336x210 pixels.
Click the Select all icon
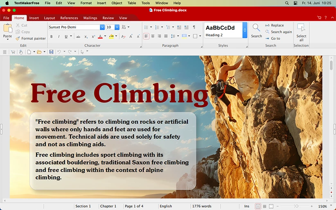tap(301, 28)
